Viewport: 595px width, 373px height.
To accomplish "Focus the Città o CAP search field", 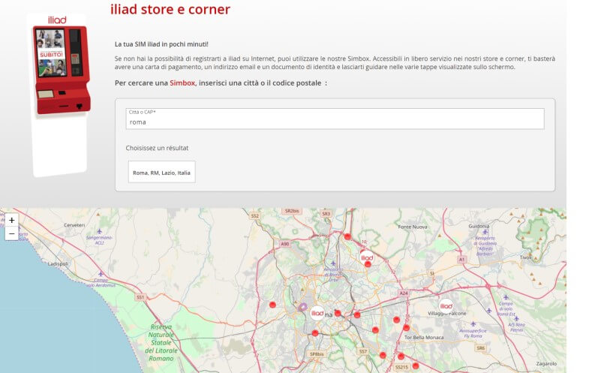I will click(x=335, y=119).
